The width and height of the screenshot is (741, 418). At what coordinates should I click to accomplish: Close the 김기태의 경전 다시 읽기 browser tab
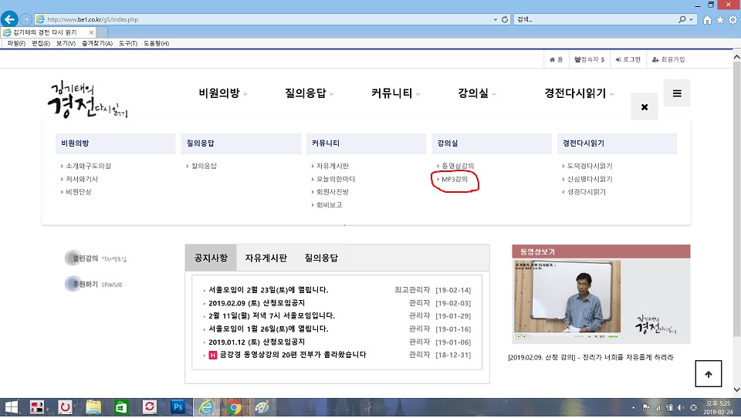click(x=91, y=32)
